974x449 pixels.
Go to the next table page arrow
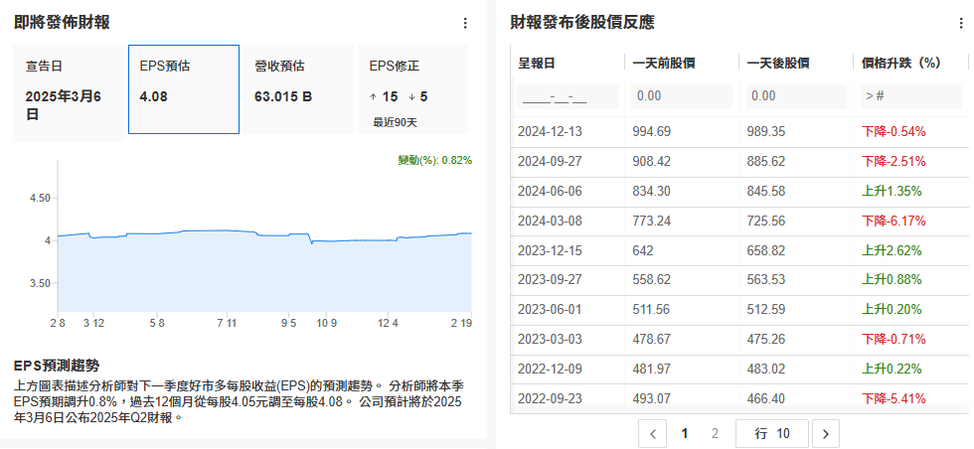(826, 433)
